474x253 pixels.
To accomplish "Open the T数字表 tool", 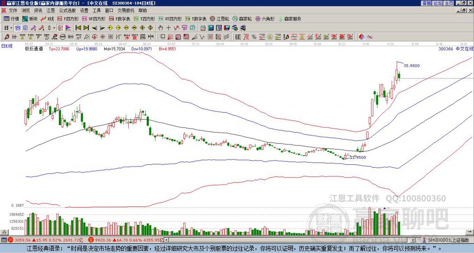I will (x=196, y=18).
